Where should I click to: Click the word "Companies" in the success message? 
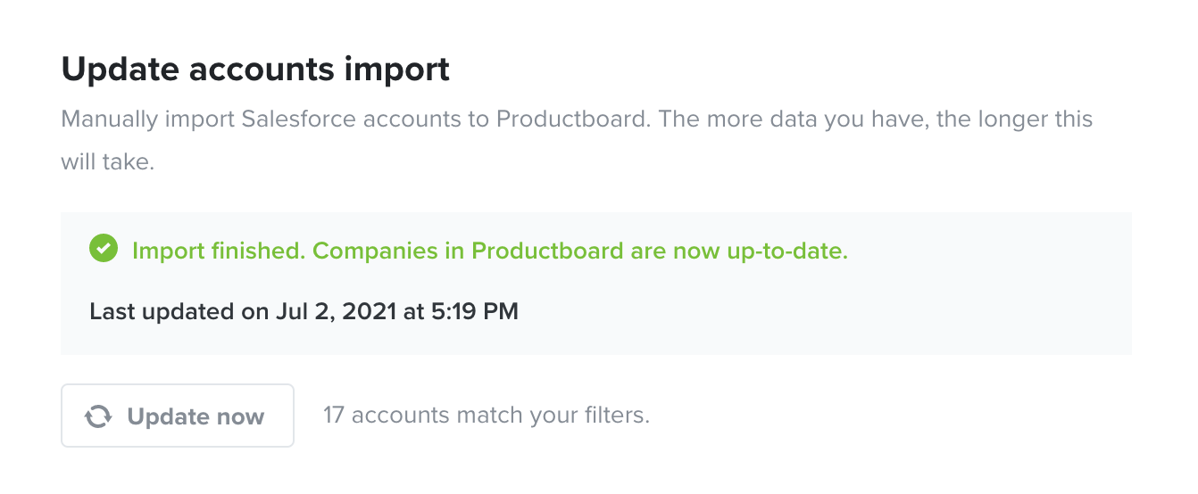(x=378, y=251)
